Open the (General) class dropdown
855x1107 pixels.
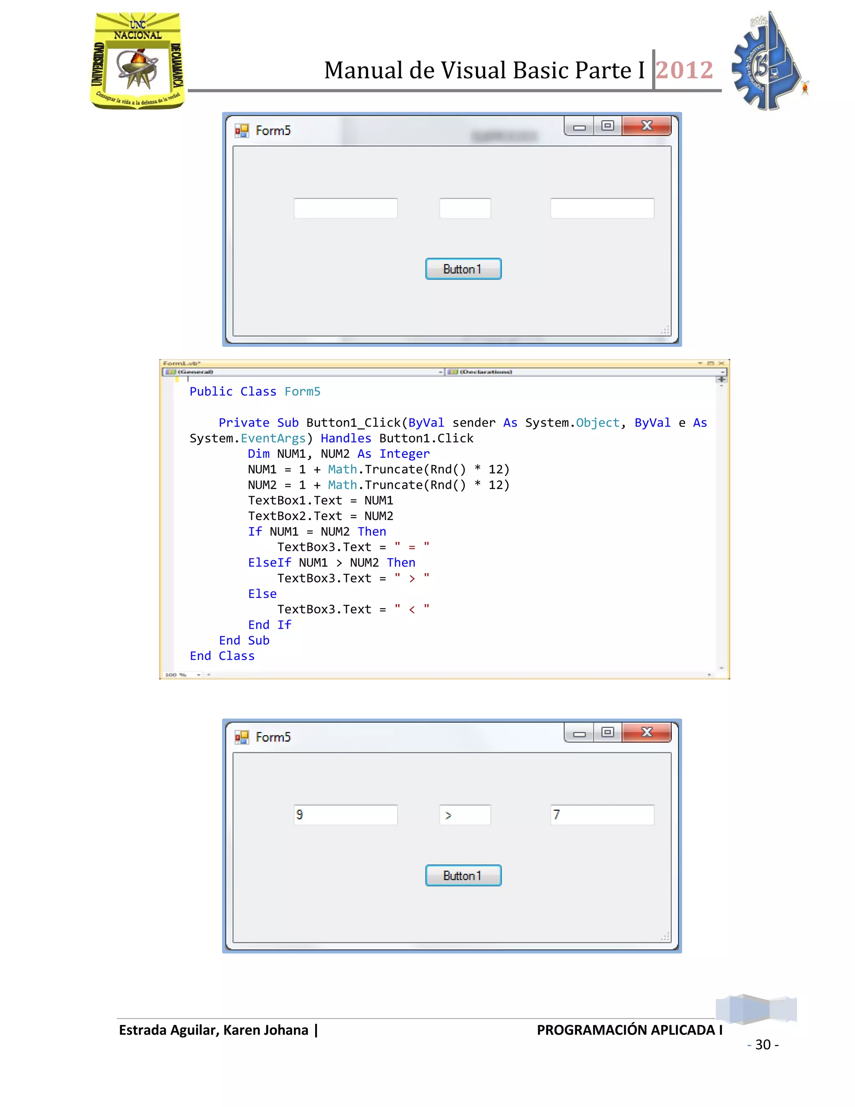point(303,372)
